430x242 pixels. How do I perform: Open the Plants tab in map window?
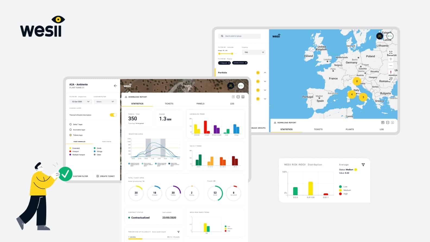click(350, 130)
